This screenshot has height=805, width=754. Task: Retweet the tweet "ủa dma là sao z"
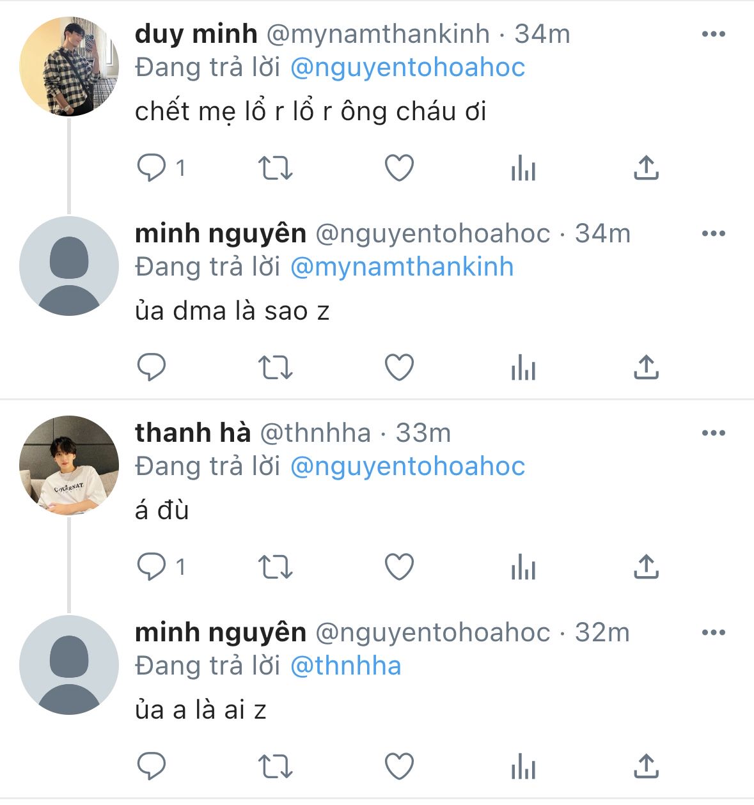pyautogui.click(x=275, y=368)
